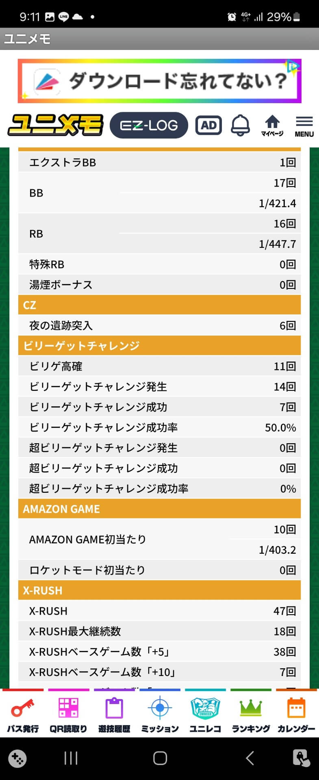
Task: Tap the ユニメモ yellow logo
Action: coord(56,125)
